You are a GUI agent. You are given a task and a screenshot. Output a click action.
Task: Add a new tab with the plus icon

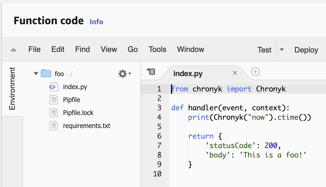[x=255, y=72]
